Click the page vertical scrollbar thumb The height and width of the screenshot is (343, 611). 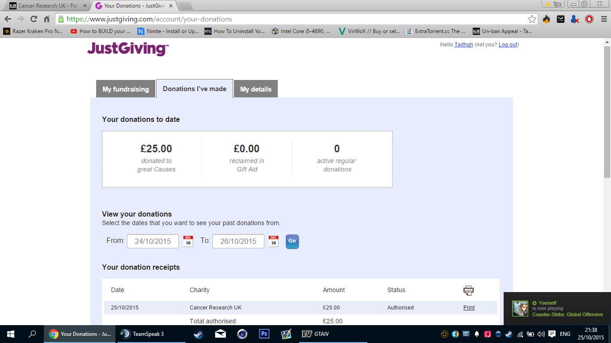[x=607, y=112]
